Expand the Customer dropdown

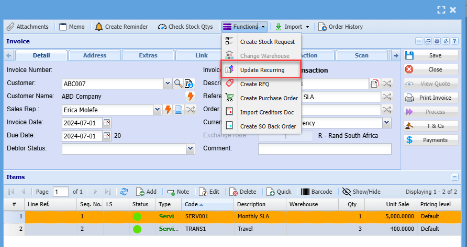click(168, 83)
